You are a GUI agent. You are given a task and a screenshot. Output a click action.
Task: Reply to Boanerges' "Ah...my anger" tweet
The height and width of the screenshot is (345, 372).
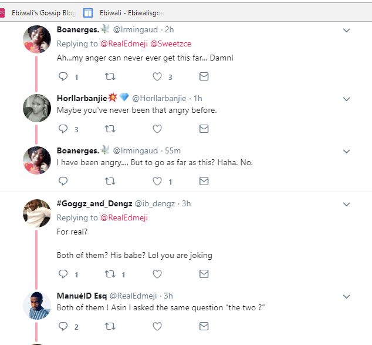tap(64, 76)
